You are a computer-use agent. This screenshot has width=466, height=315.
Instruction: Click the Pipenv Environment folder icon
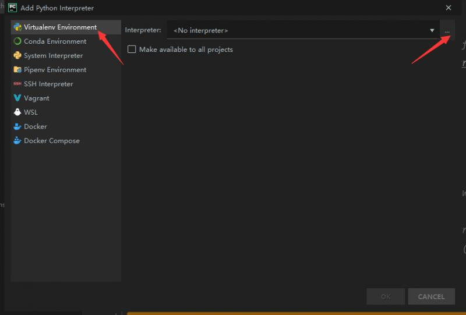pos(17,69)
